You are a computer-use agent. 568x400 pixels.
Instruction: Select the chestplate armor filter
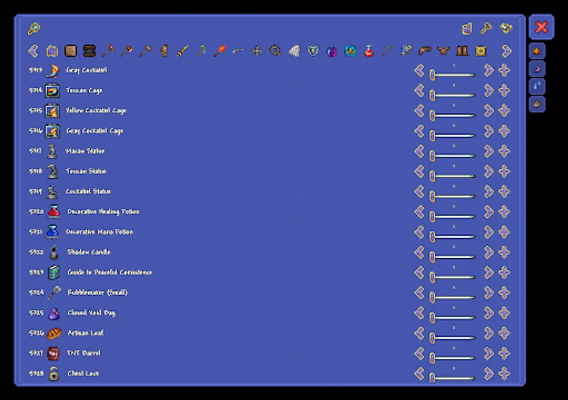click(443, 51)
